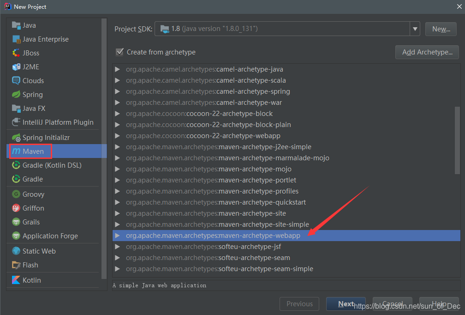Click the Kotlin icon

[x=16, y=280]
